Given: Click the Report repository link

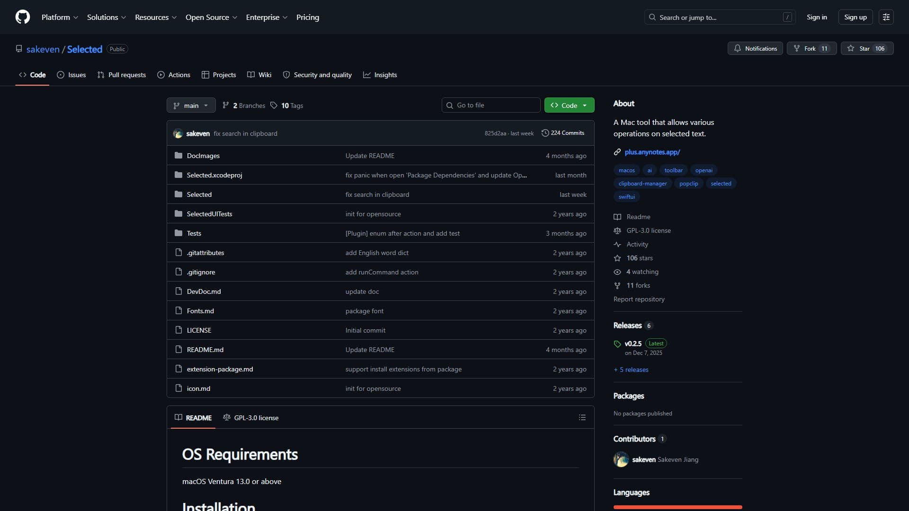Looking at the screenshot, I should pos(639,299).
